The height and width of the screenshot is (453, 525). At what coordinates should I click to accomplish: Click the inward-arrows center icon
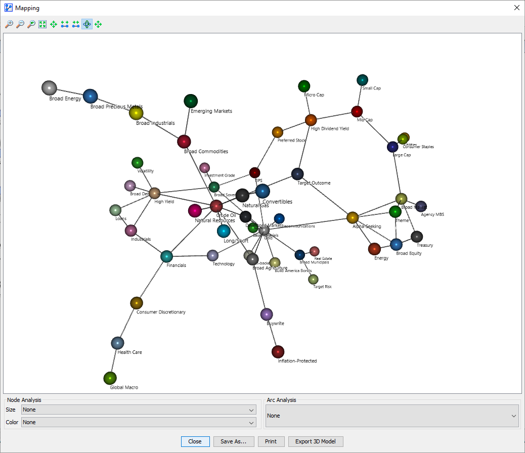click(54, 24)
